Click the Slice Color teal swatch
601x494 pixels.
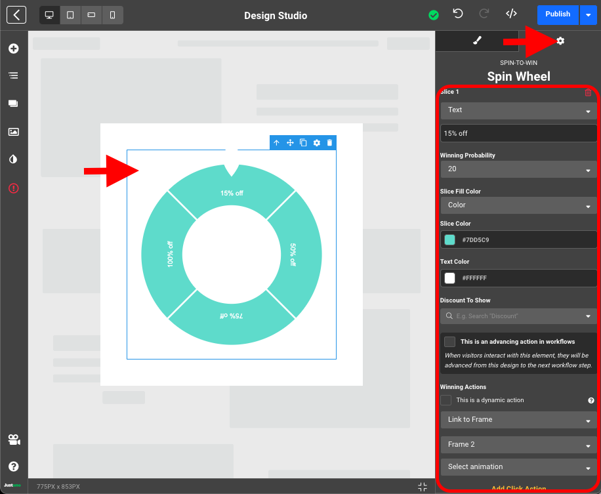(x=449, y=240)
